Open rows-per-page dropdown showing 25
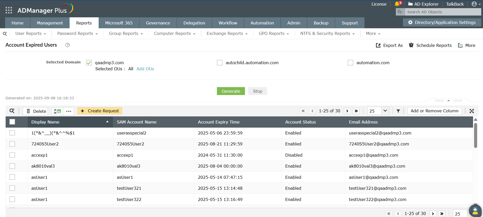The image size is (483, 217). pyautogui.click(x=378, y=111)
